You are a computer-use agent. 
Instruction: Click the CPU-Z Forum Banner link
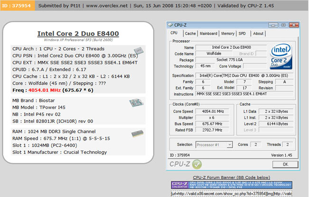(231, 177)
